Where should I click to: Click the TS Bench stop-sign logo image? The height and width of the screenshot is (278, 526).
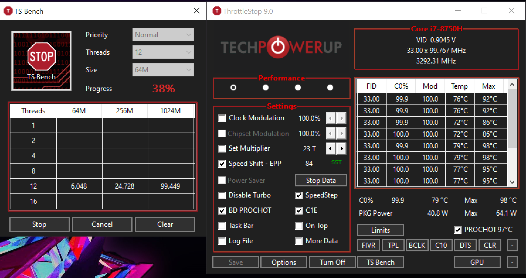pyautogui.click(x=41, y=61)
